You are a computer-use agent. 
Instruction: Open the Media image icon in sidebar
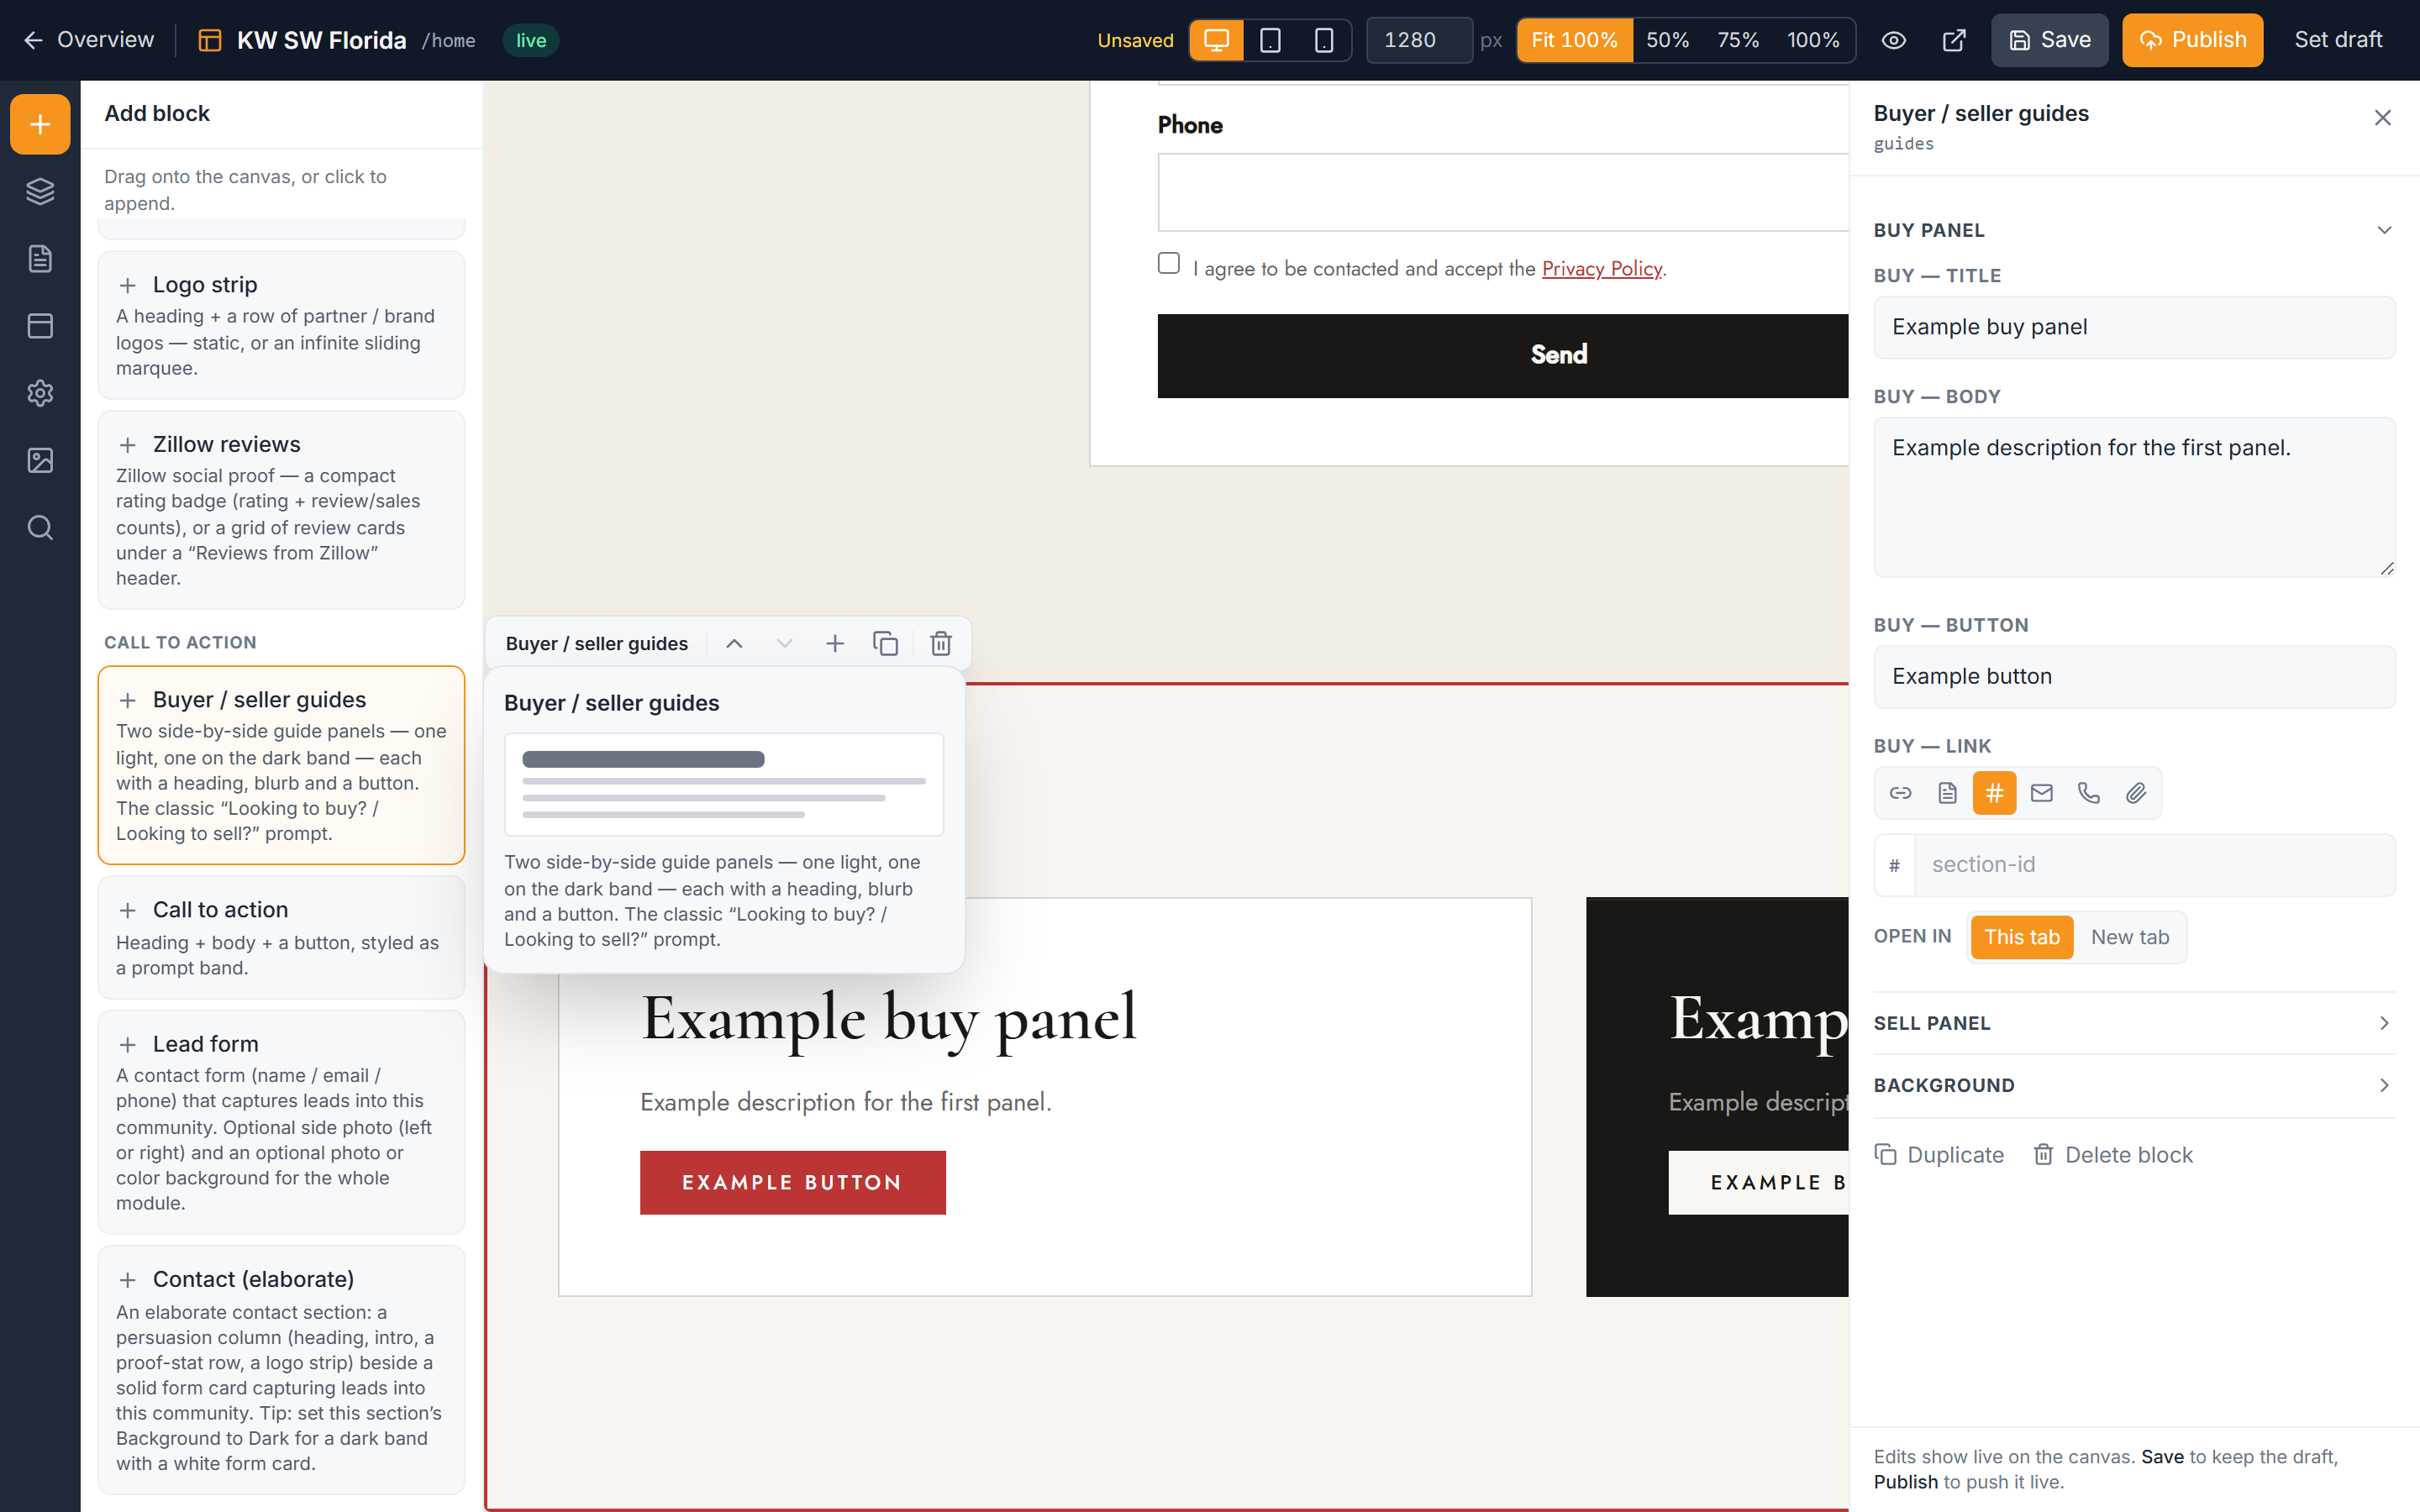(x=40, y=460)
